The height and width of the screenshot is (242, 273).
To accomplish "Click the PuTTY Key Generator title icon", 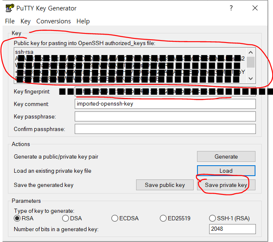I will pos(10,8).
